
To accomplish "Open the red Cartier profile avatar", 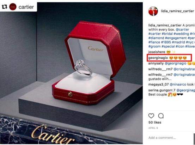I will [x=13, y=7].
